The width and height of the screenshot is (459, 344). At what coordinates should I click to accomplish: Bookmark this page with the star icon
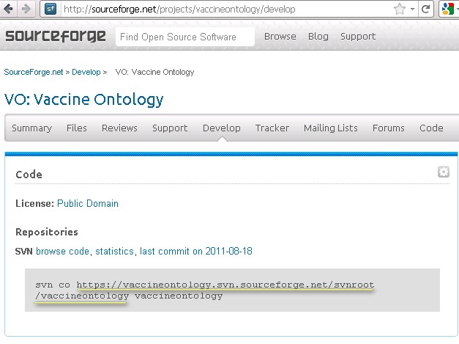tap(400, 9)
